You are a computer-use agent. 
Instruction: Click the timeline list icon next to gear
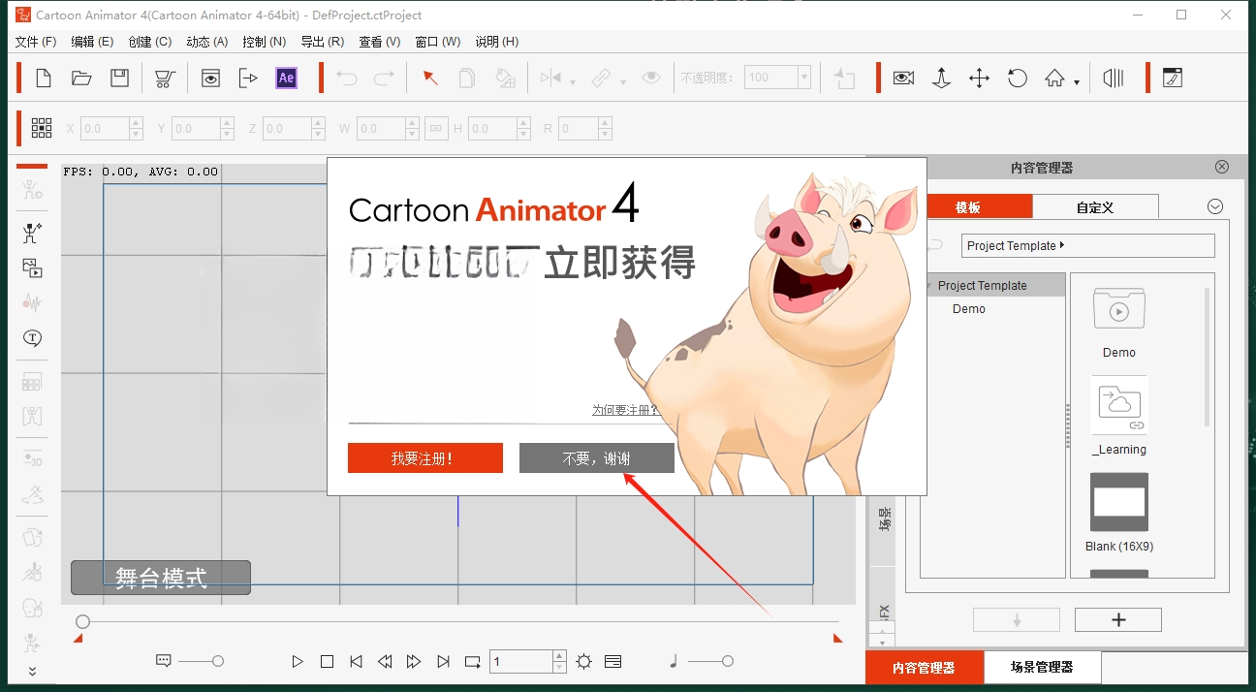click(x=612, y=661)
